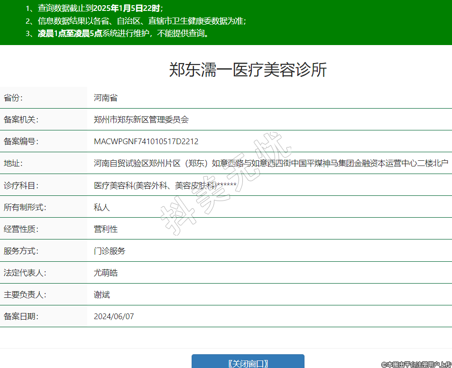The image size is (452, 368).
Task: Click the 河南省 province value
Action: tap(105, 98)
